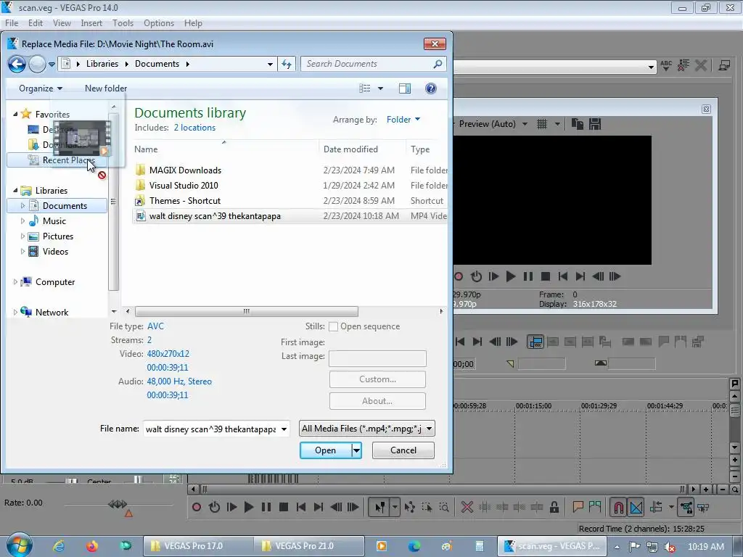Copy snapshot to clipboard in Video Preview
Image resolution: width=743 pixels, height=557 pixels.
[577, 124]
